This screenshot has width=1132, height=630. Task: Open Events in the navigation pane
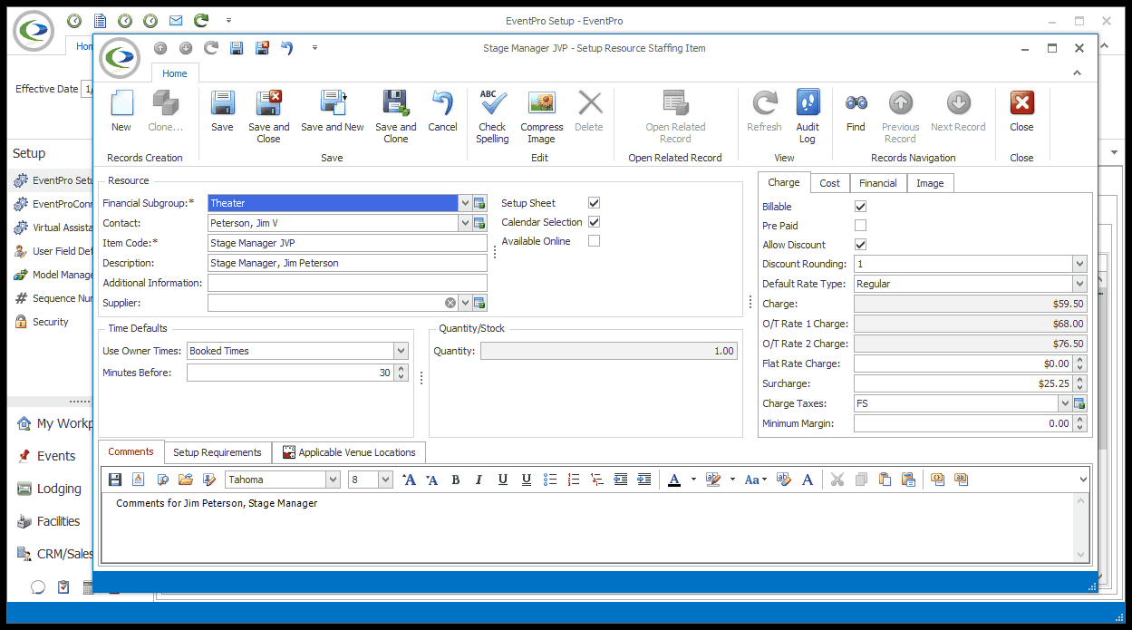(x=55, y=456)
